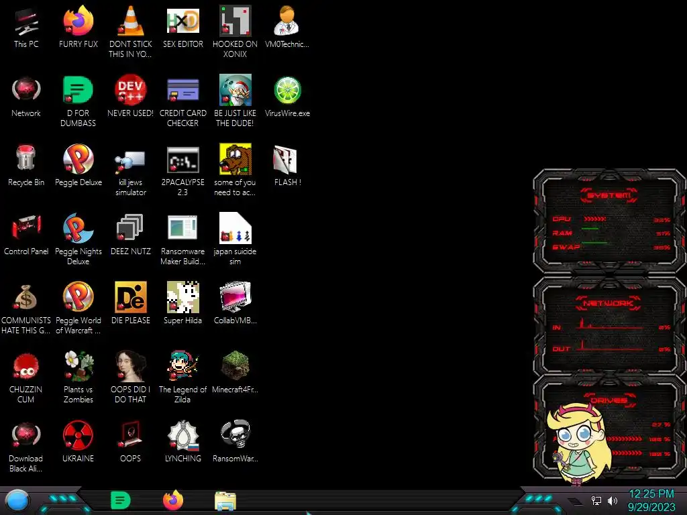Open File Explorer from the taskbar
The height and width of the screenshot is (515, 687).
point(225,501)
